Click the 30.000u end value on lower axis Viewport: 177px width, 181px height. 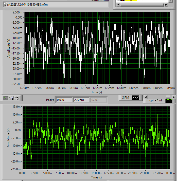pos(170,173)
